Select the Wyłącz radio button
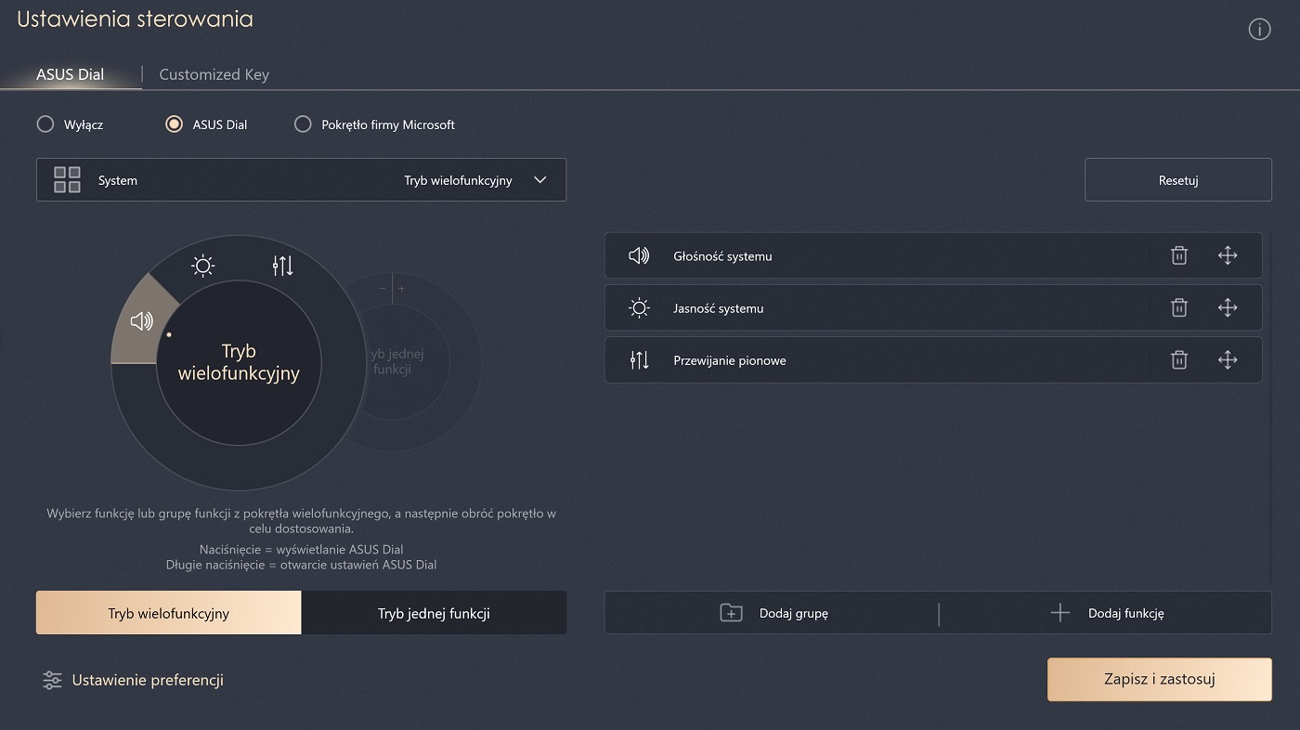Image resolution: width=1300 pixels, height=730 pixels. 45,124
